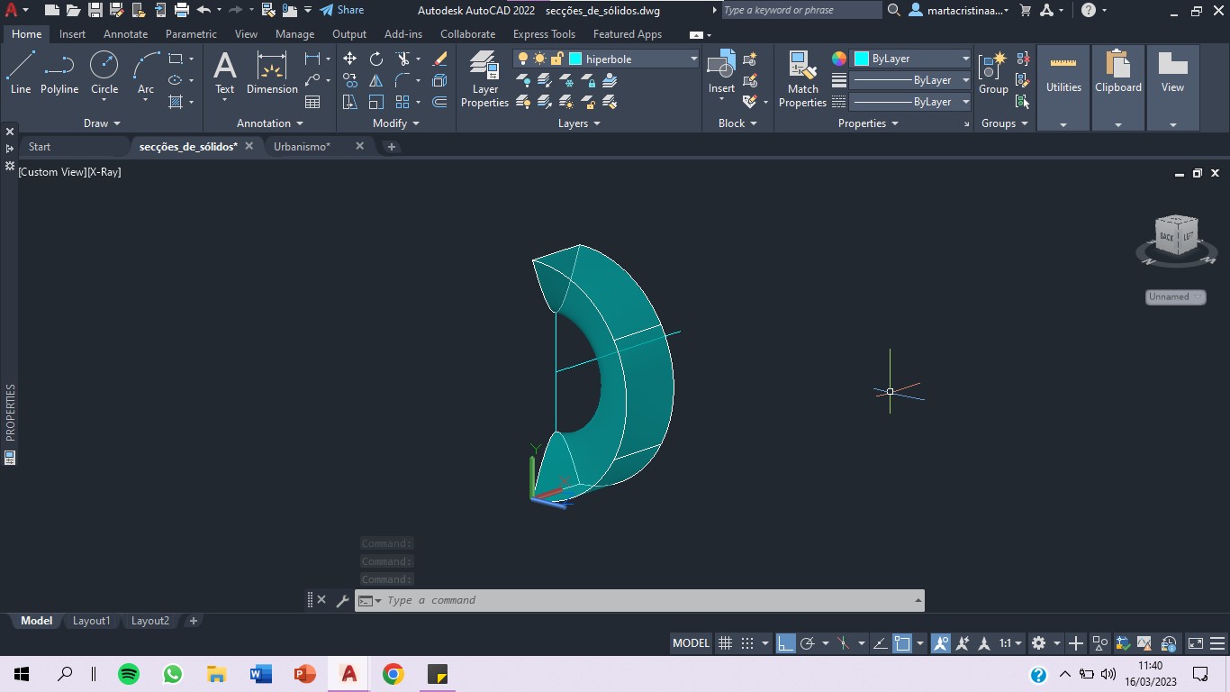Image resolution: width=1230 pixels, height=692 pixels.
Task: Switch to the Urbanismo* drawing tab
Action: [x=302, y=146]
